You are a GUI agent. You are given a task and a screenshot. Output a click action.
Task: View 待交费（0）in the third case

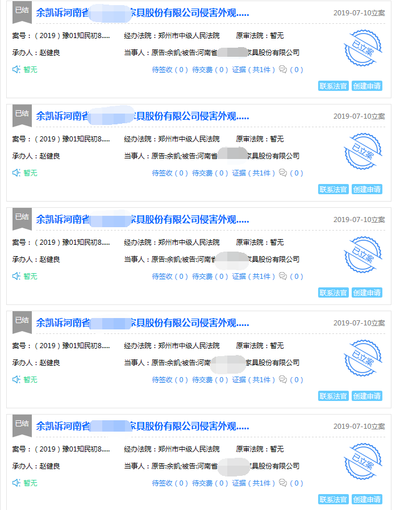pos(210,277)
